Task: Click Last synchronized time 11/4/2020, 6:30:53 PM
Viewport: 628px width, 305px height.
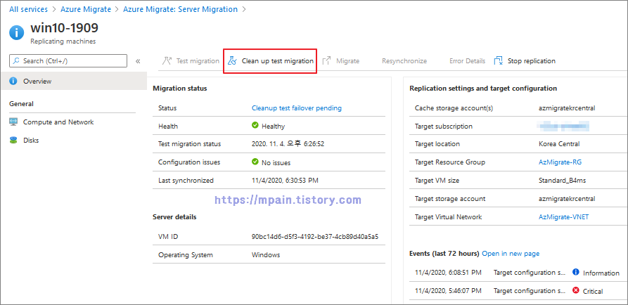Action: 285,181
